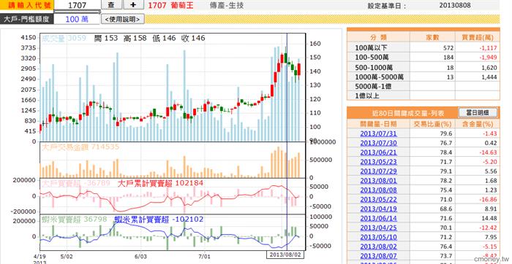
Task: Open the 2013/08/01 date link
Action: point(378,181)
